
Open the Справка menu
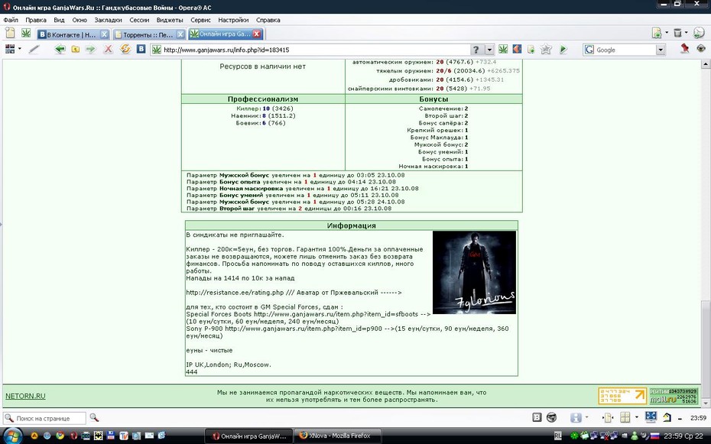[x=268, y=20]
